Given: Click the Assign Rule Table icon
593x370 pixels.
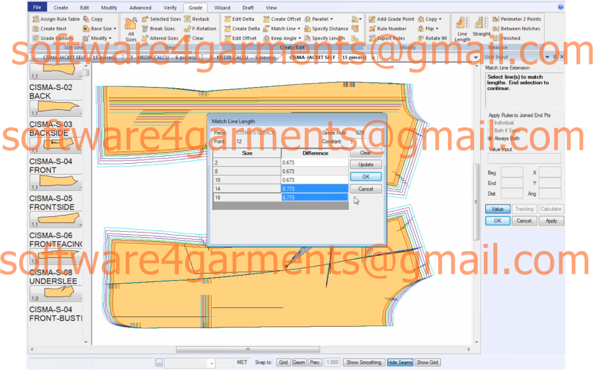Looking at the screenshot, I should 56,19.
